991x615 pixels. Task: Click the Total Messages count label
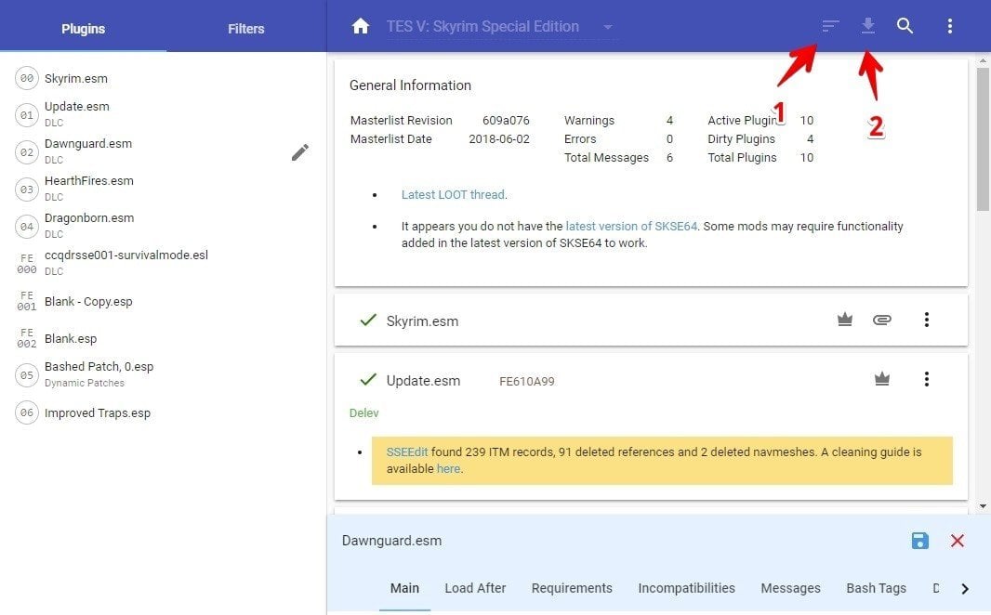tap(606, 157)
